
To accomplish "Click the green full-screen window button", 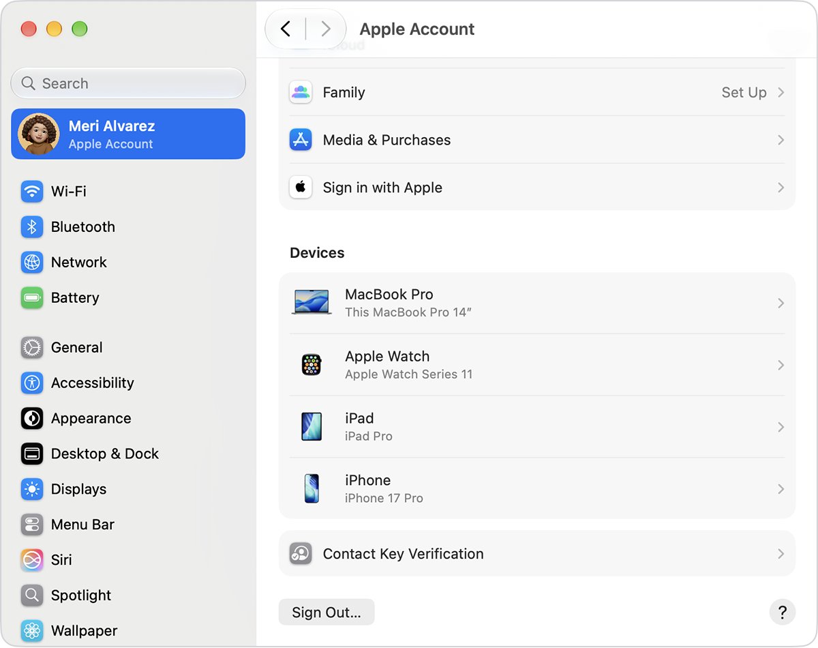I will click(x=80, y=29).
